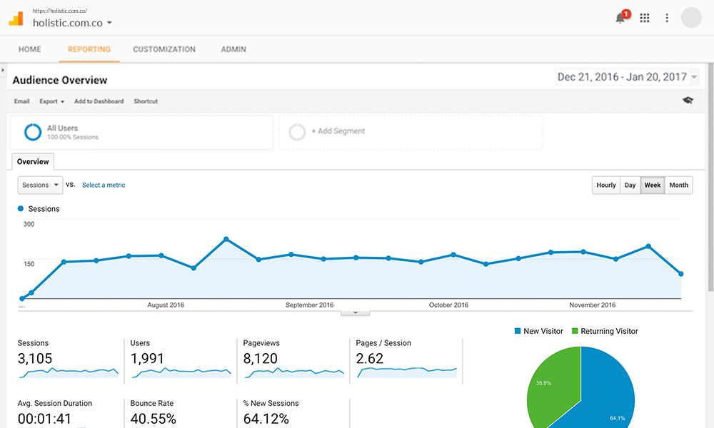The height and width of the screenshot is (428, 714).
Task: Select the All Users segment card
Action: click(141, 133)
